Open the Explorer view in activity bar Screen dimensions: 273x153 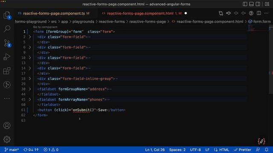click(x=7, y=15)
